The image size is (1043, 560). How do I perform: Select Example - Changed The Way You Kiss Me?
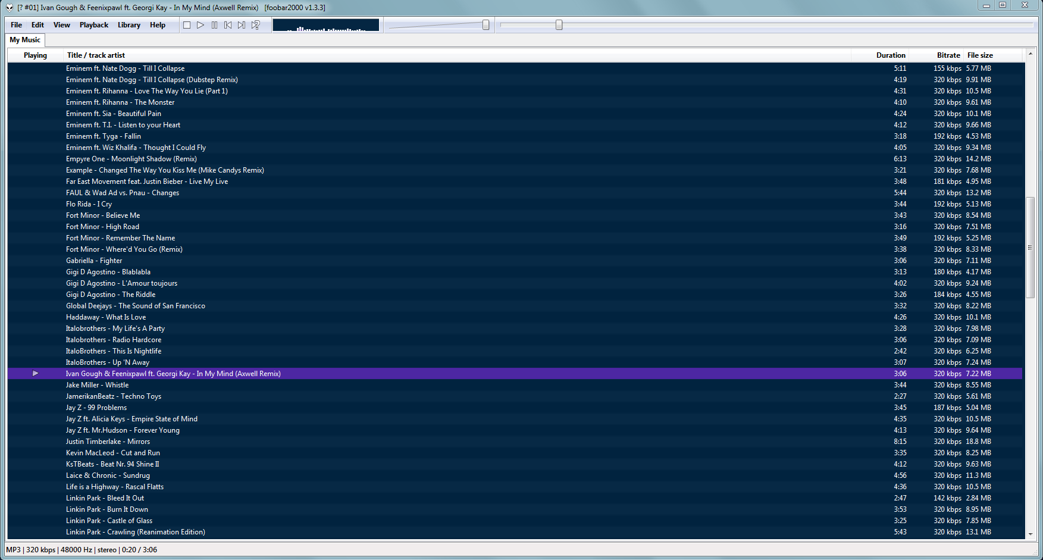[x=515, y=170]
